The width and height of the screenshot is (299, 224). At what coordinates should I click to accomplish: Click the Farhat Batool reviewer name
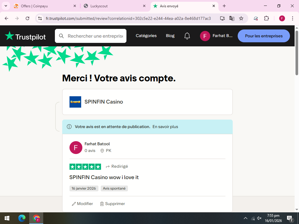[97, 144]
